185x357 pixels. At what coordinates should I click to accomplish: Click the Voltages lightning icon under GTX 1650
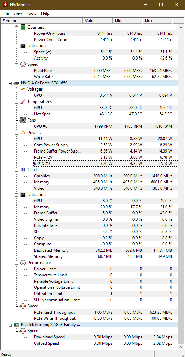tap(23, 89)
